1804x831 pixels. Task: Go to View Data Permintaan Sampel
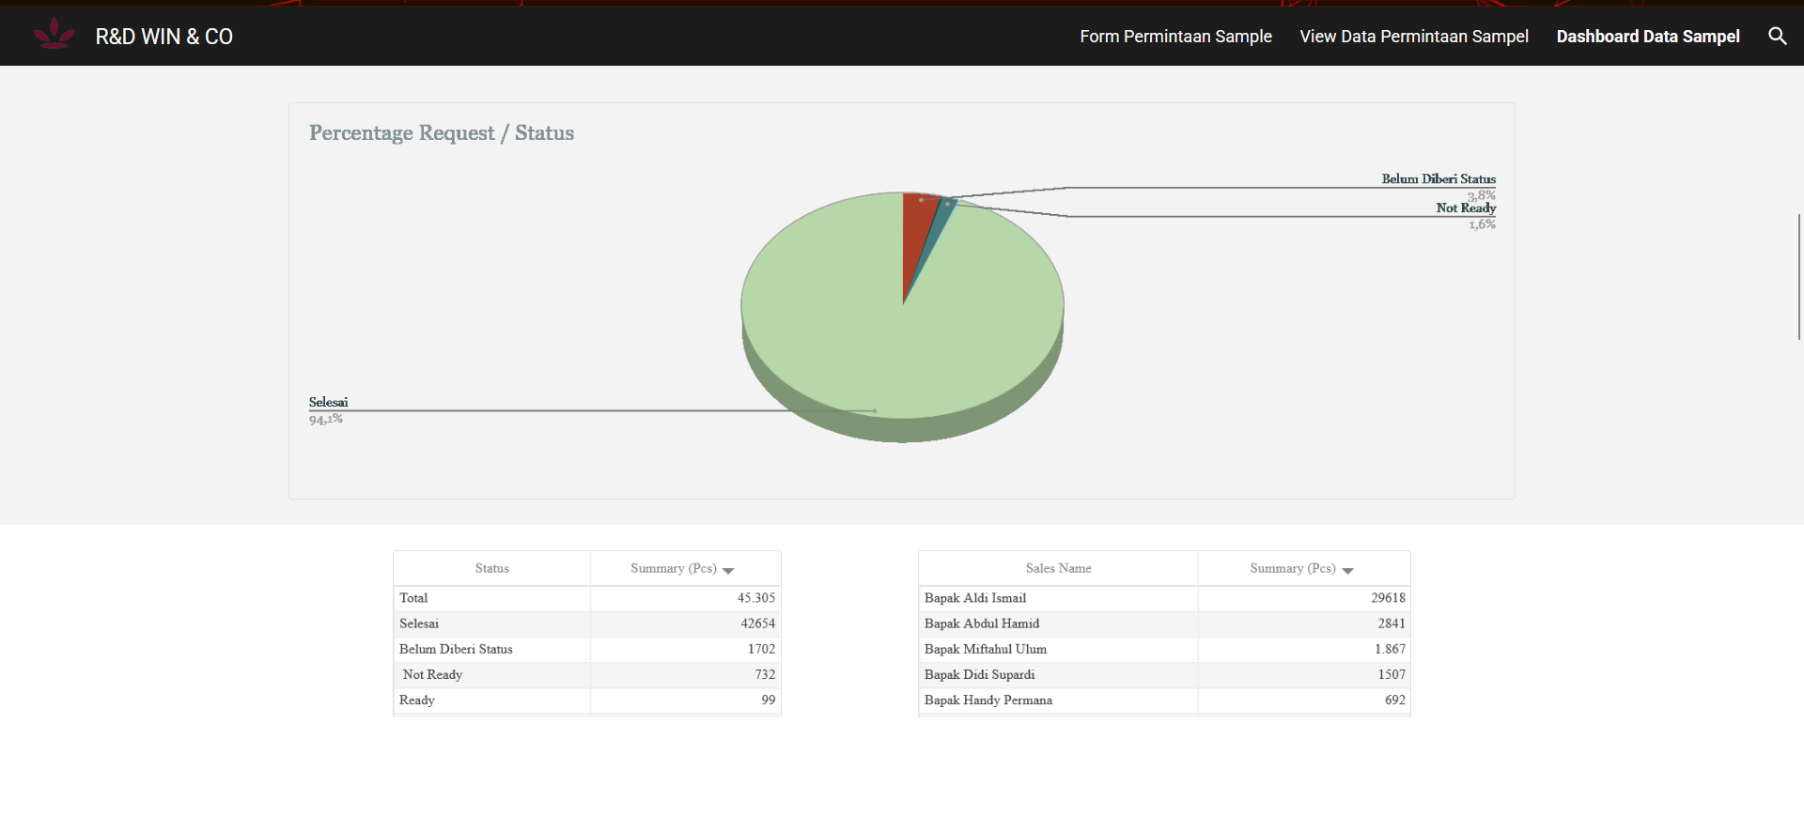pyautogui.click(x=1413, y=37)
